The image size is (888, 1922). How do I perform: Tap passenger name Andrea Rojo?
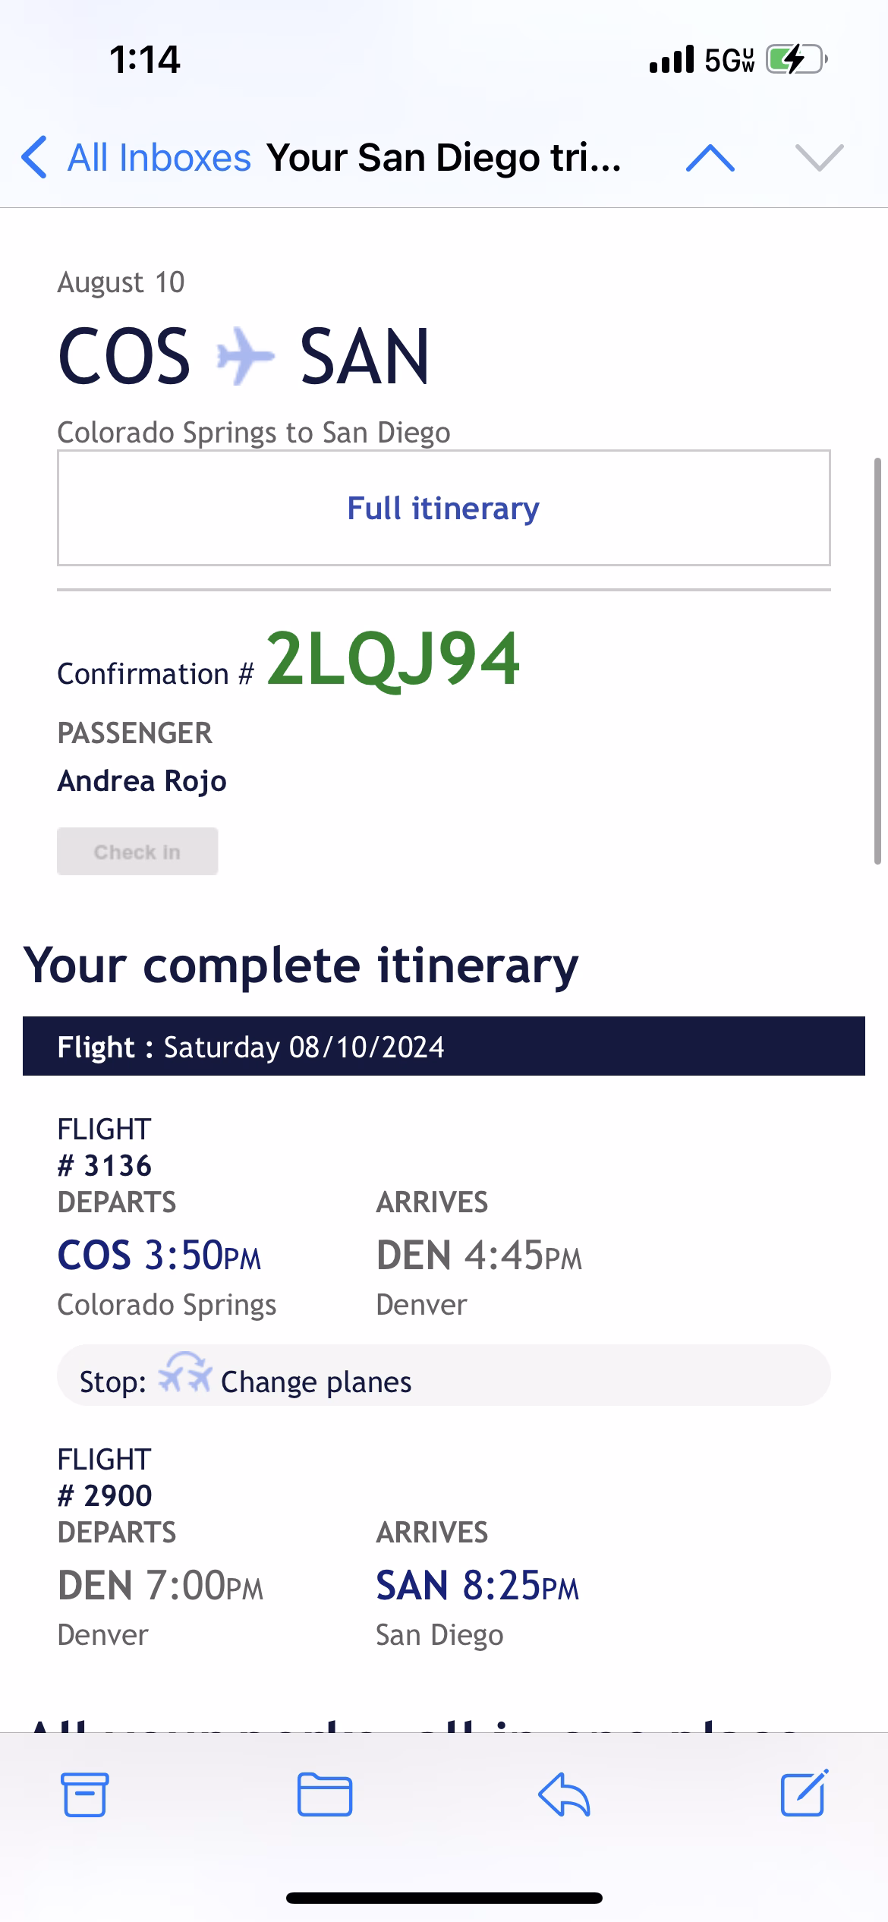tap(142, 780)
